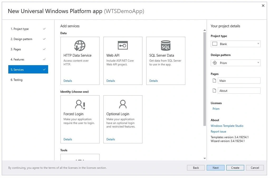The height and width of the screenshot is (178, 270).
Task: Click the checkmark next to Pages step
Action: (44, 49)
